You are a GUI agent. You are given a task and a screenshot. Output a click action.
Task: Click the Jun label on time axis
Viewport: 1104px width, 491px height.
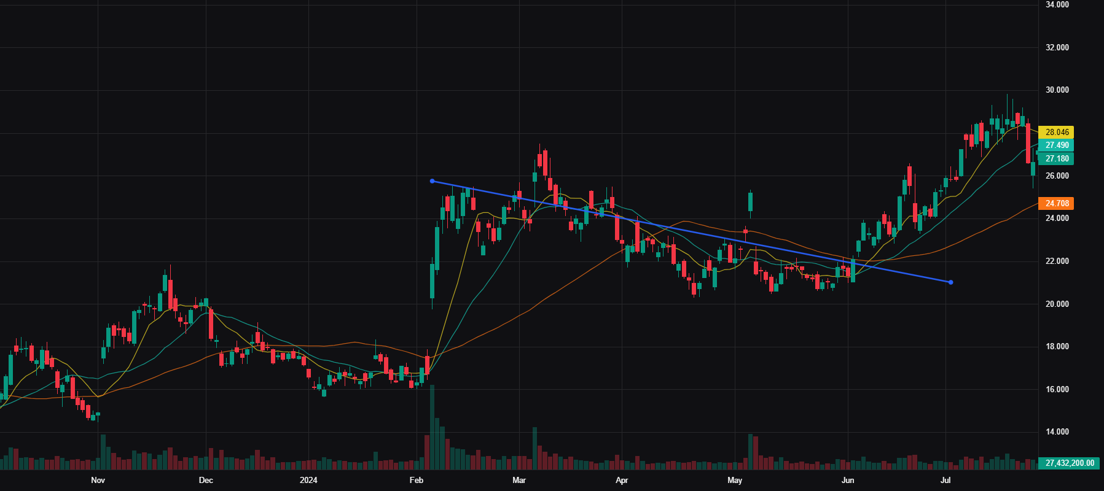[848, 480]
